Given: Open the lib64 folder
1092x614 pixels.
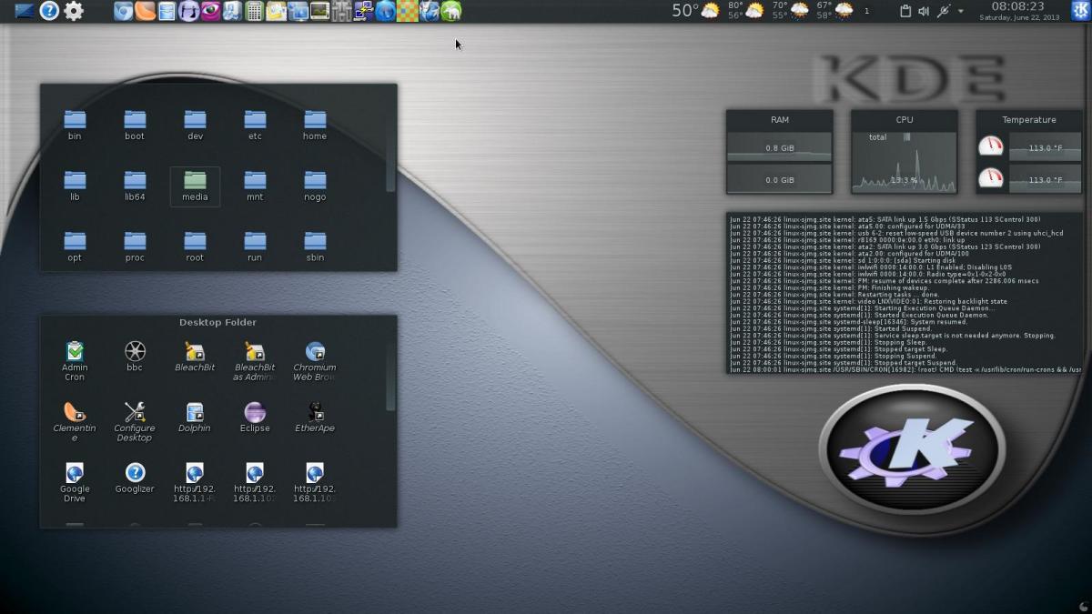Looking at the screenshot, I should 135,186.
